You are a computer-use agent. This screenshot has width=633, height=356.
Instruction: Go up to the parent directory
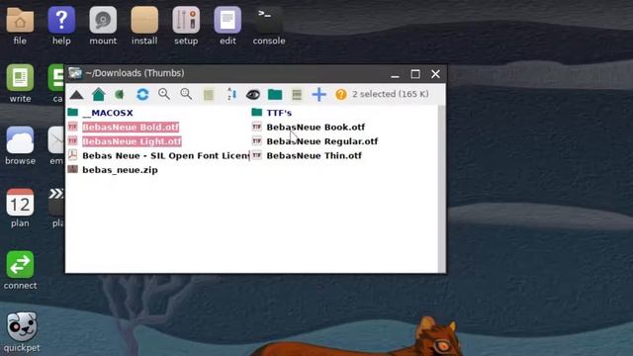pyautogui.click(x=76, y=95)
